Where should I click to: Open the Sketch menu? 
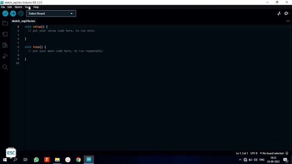[x=18, y=7]
